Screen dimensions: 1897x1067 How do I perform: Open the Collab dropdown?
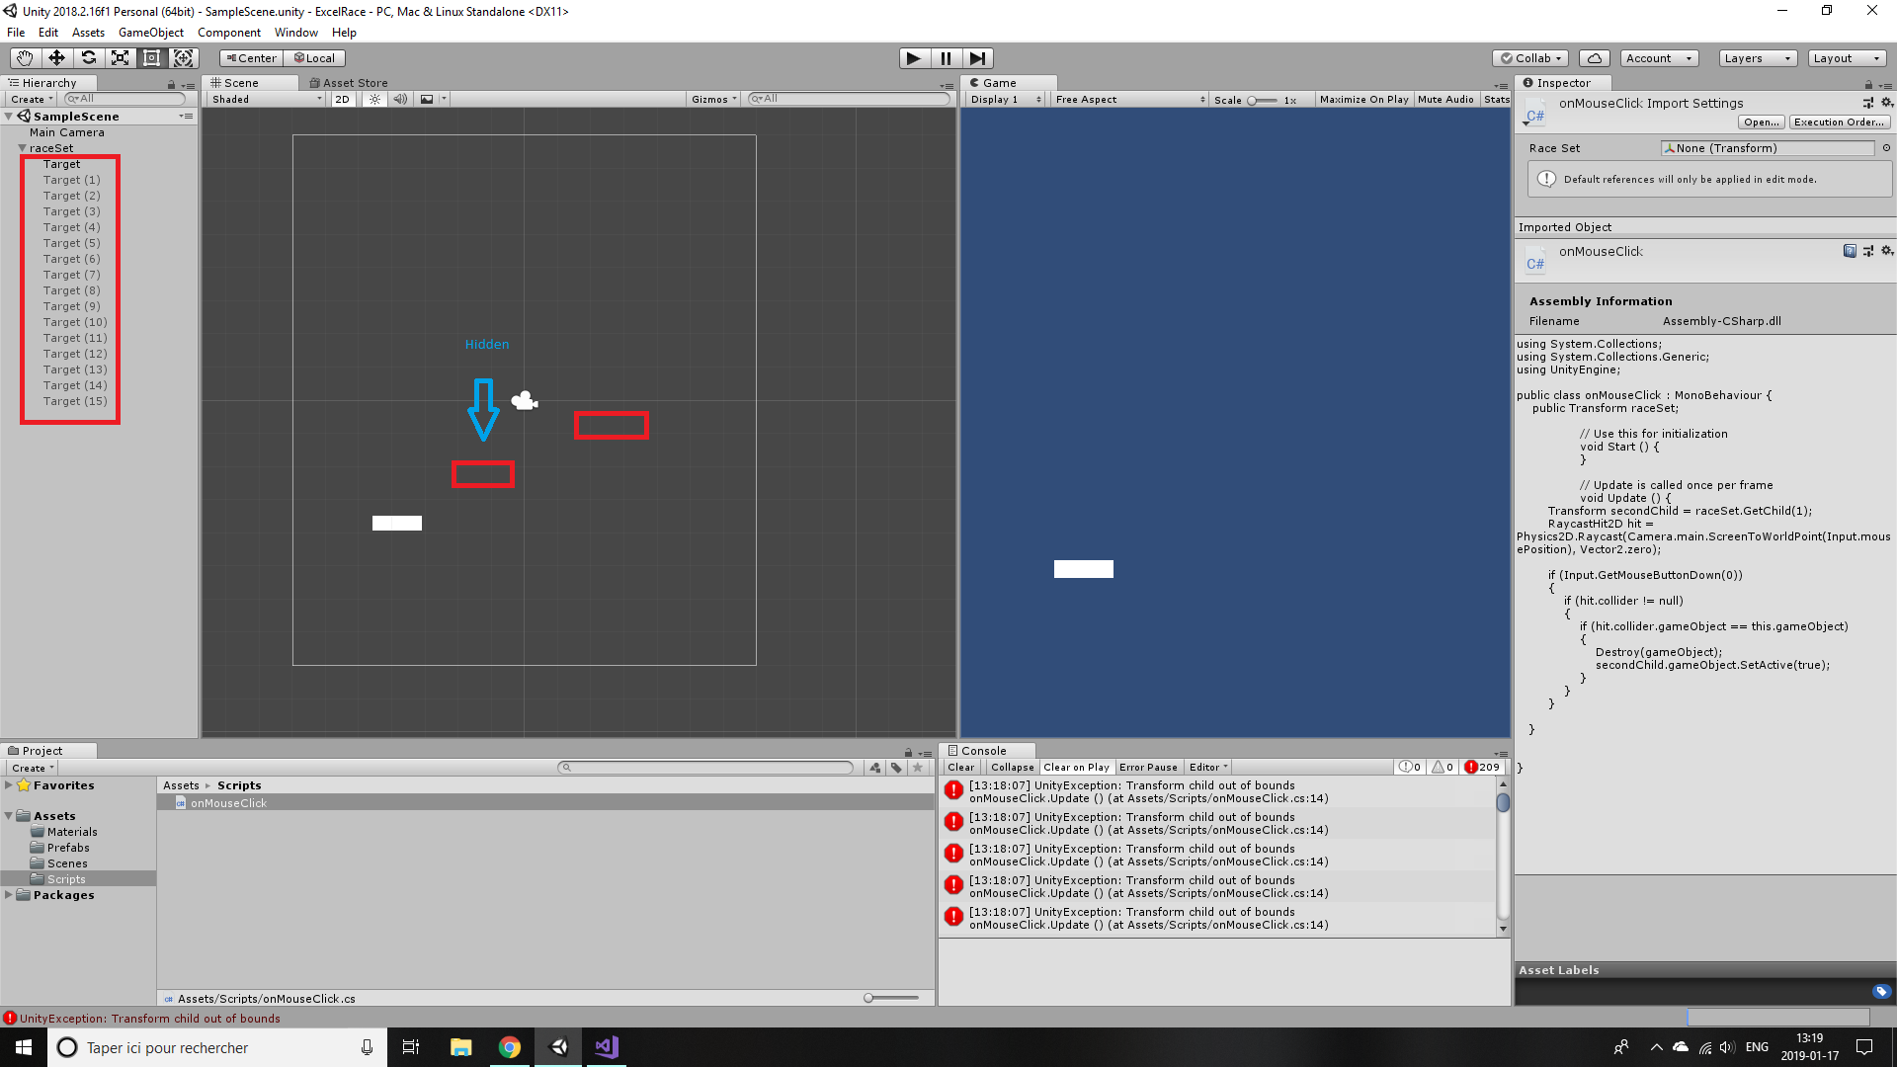click(1530, 58)
